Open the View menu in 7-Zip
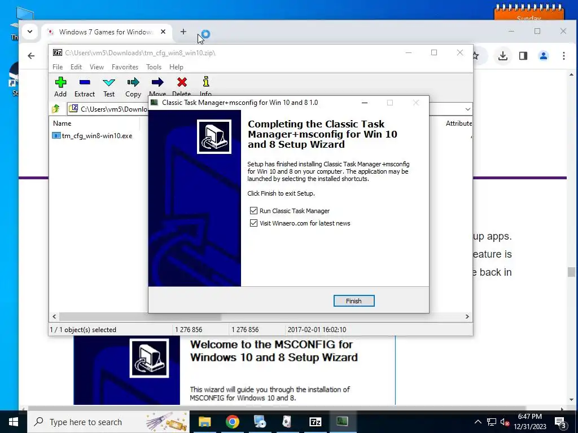 tap(97, 67)
